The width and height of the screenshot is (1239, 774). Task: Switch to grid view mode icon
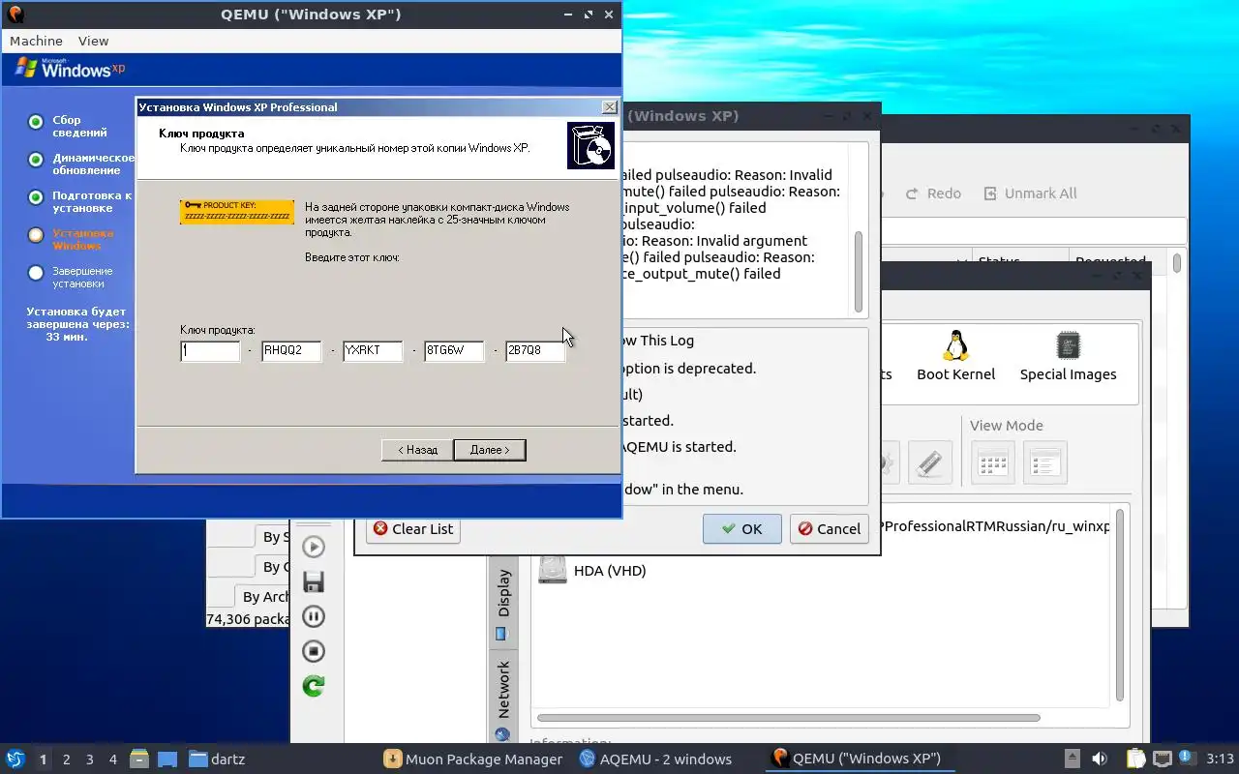coord(992,463)
